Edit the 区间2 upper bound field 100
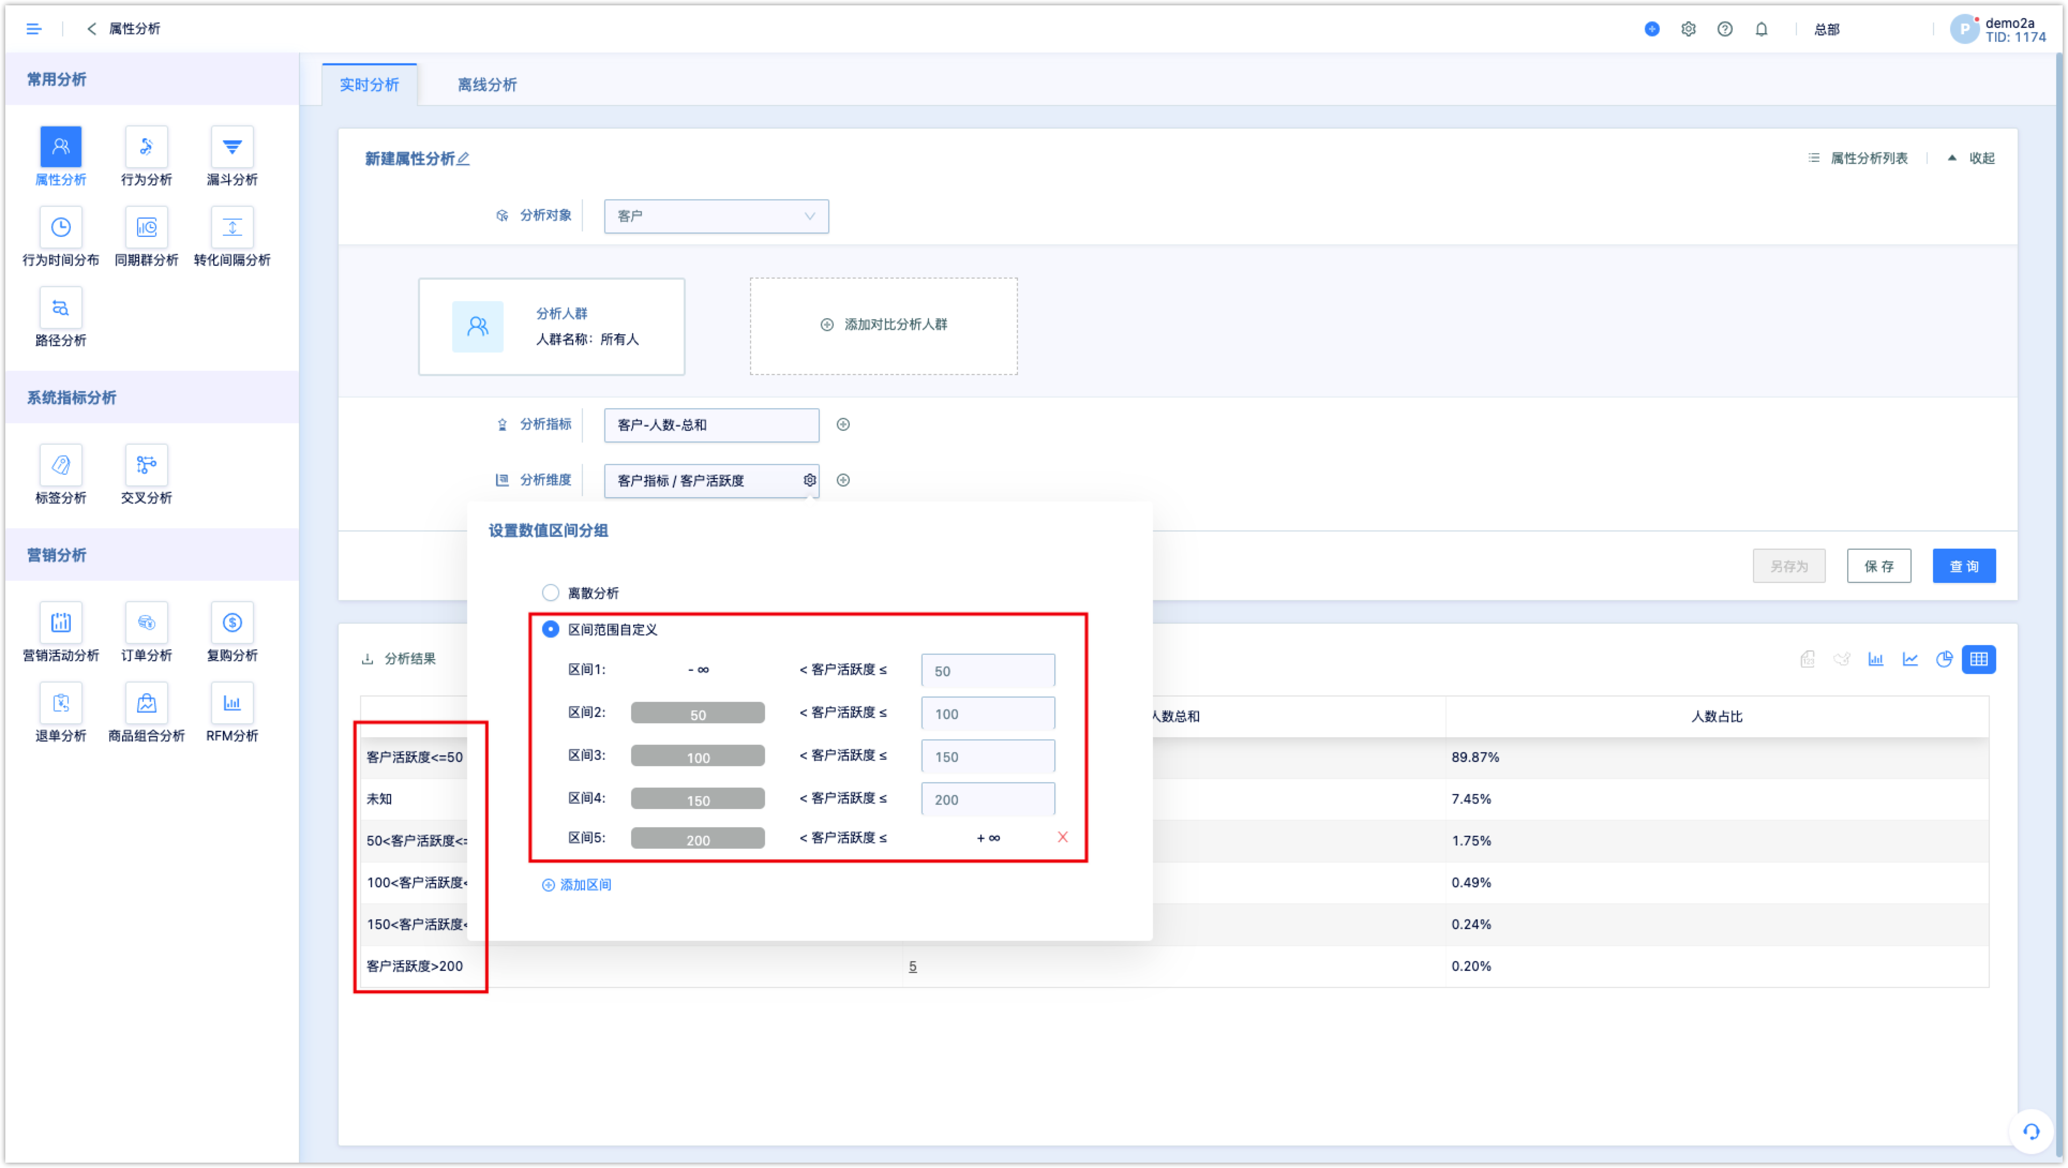The image size is (2068, 1168). click(987, 714)
